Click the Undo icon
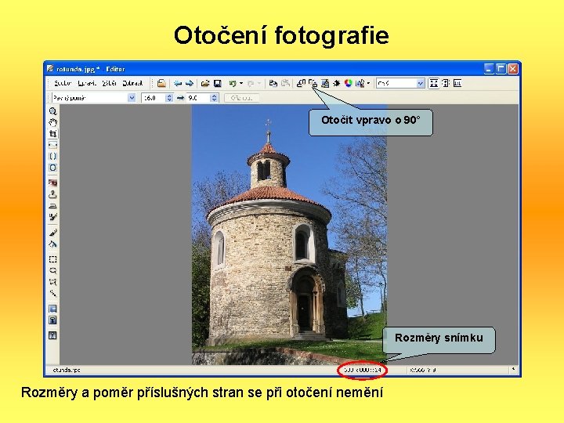The image size is (564, 423). [x=233, y=84]
